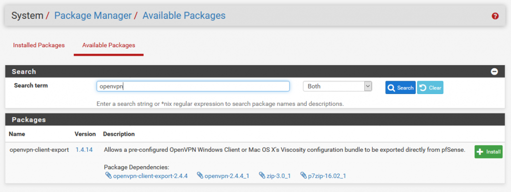Click the magnifier icon on Search button
511x192 pixels.
click(391, 88)
